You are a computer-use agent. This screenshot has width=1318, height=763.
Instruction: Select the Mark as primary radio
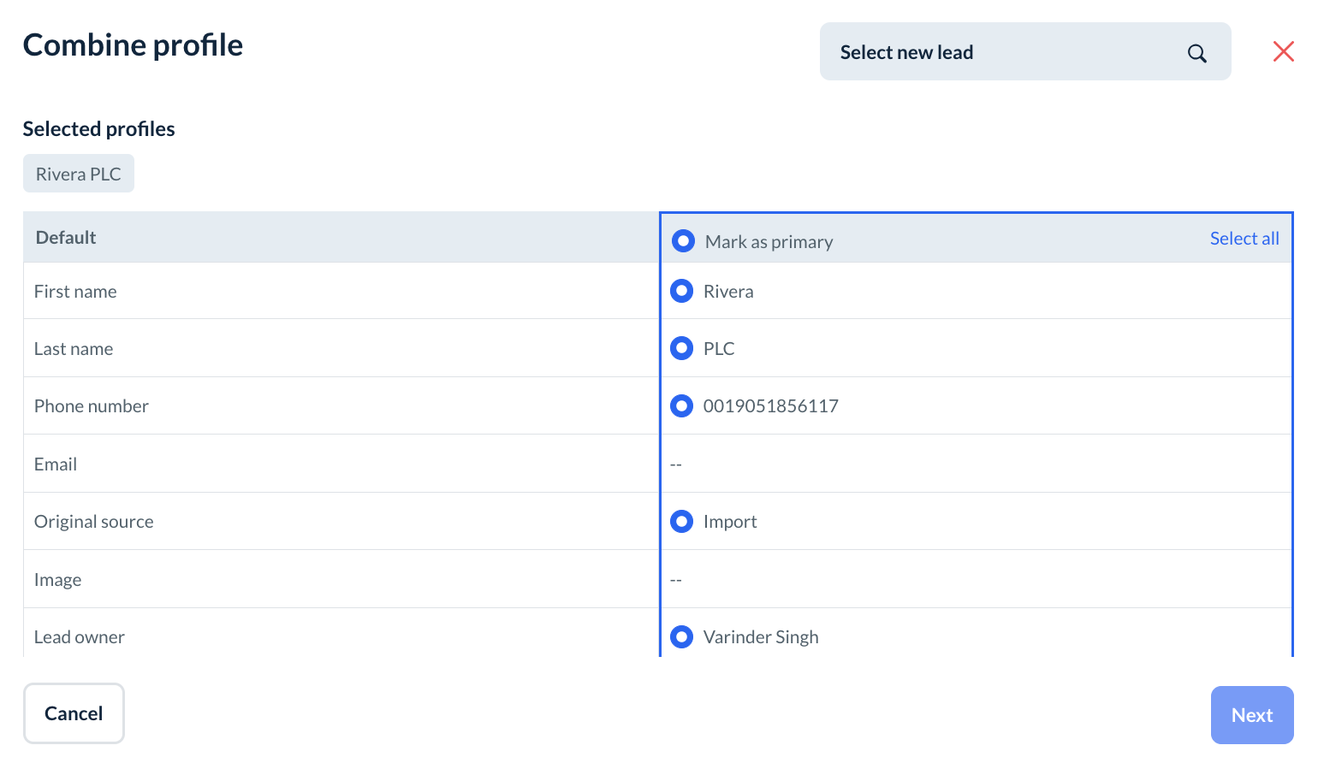[683, 241]
